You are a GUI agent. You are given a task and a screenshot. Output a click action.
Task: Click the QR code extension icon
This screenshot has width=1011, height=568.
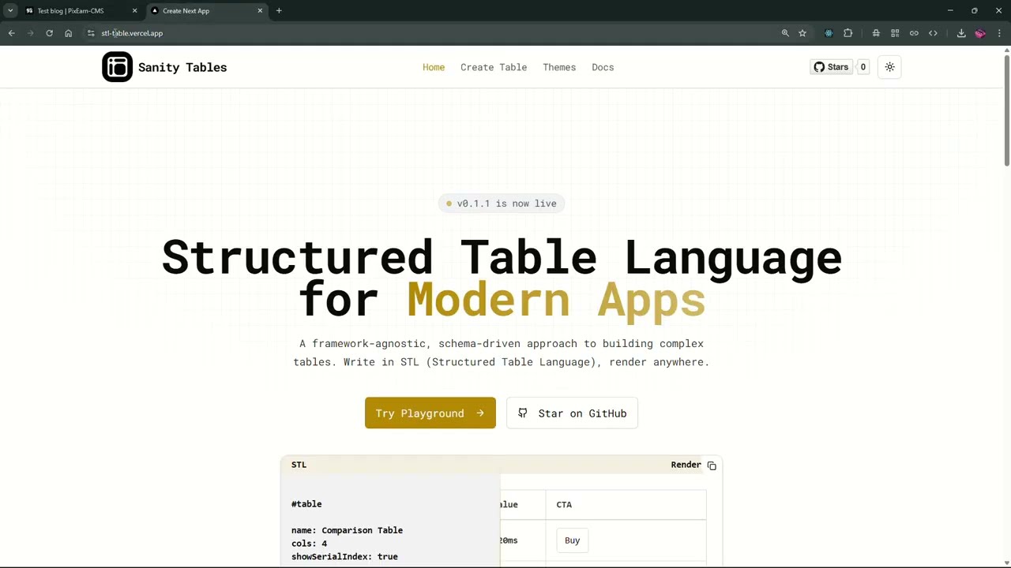(895, 33)
